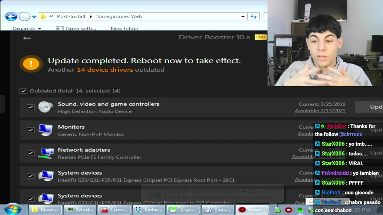Click New folder in Explorer toolbar
383x215 pixels.
tap(124, 28)
